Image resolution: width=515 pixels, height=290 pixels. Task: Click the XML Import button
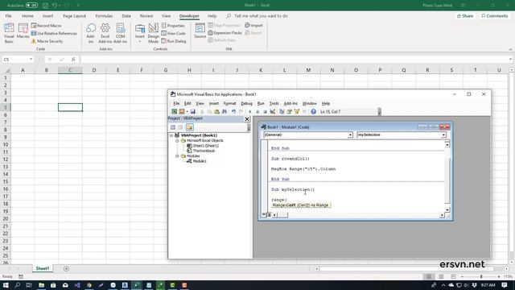(253, 25)
